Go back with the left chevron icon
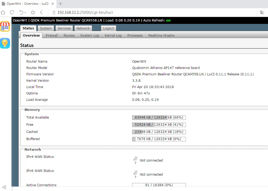This screenshot has width=268, height=191. 41,12
